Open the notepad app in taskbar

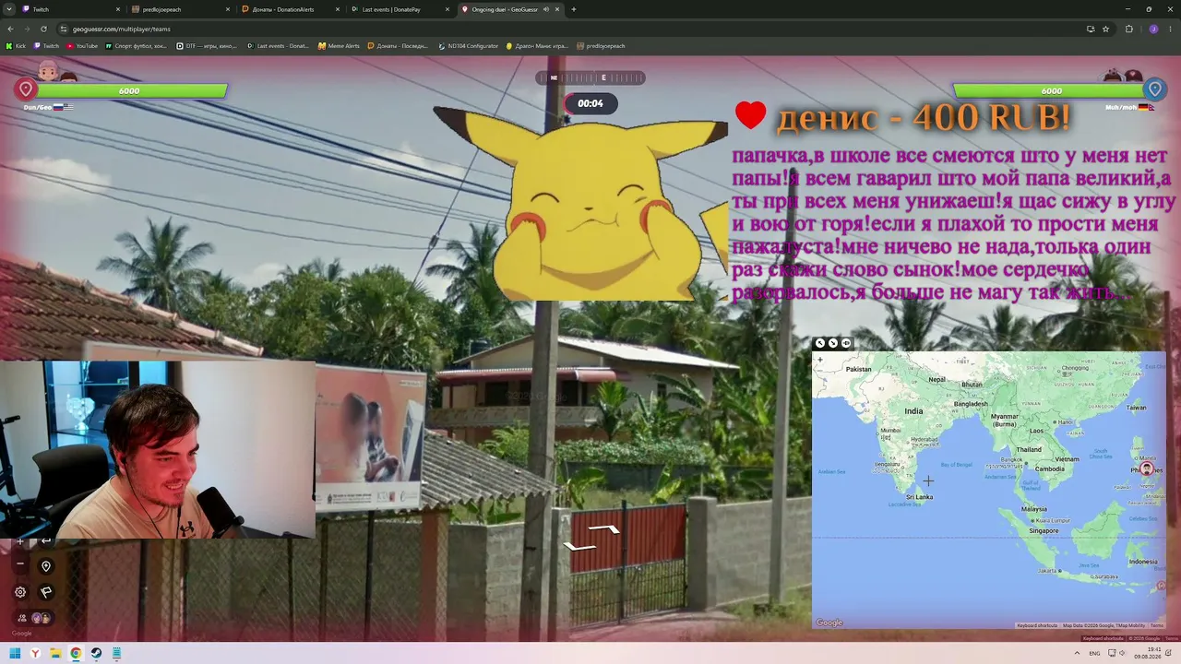(x=116, y=653)
